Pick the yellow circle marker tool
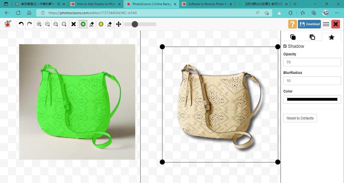Screen dimensions: 344x183 tap(101, 24)
